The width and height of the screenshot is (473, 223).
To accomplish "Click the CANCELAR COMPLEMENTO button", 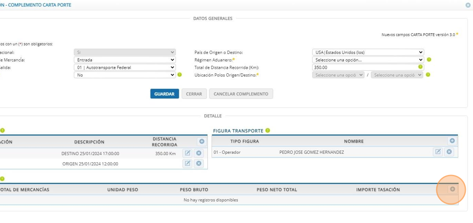I will point(241,94).
